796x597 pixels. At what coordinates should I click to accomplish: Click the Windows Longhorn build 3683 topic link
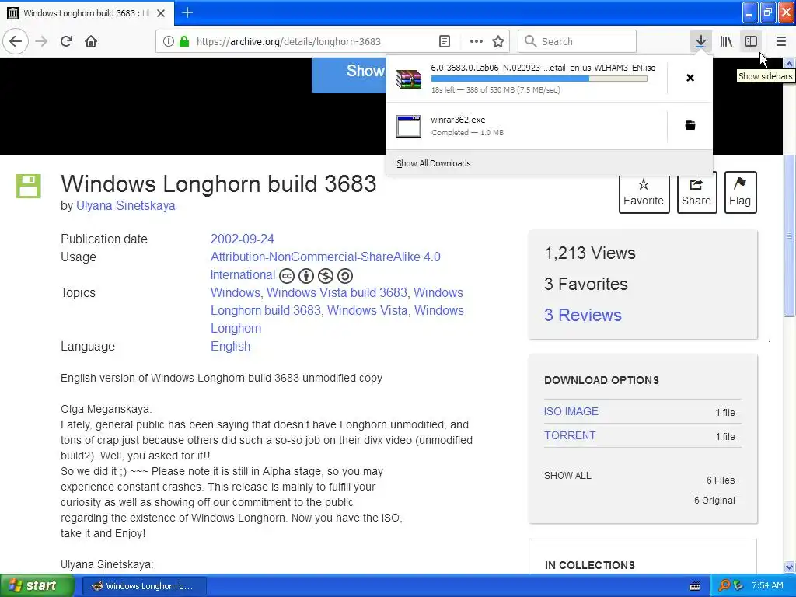[266, 311]
